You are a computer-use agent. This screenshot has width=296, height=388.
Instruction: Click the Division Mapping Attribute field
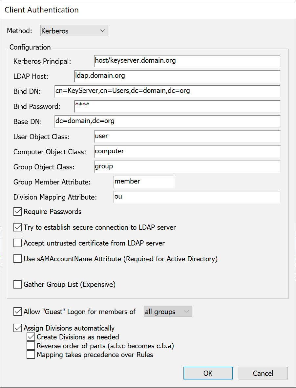[197, 197]
